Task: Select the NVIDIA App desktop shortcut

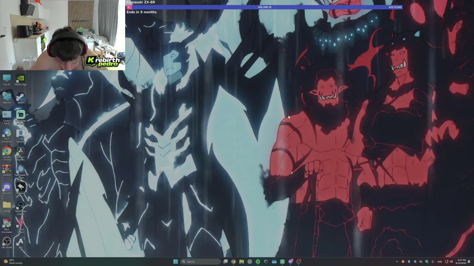Action: coord(20,80)
